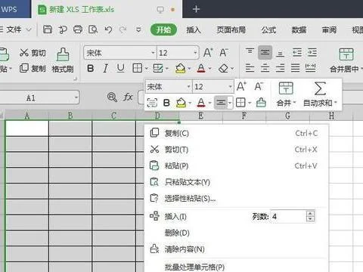Switch to 开始 tab
Image resolution: width=363 pixels, height=272 pixels.
(x=163, y=30)
